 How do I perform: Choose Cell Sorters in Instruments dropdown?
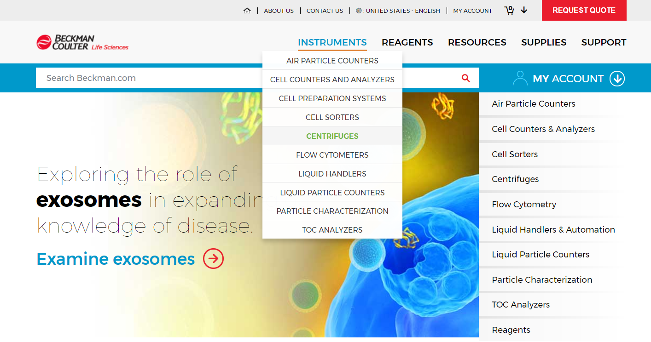point(332,117)
